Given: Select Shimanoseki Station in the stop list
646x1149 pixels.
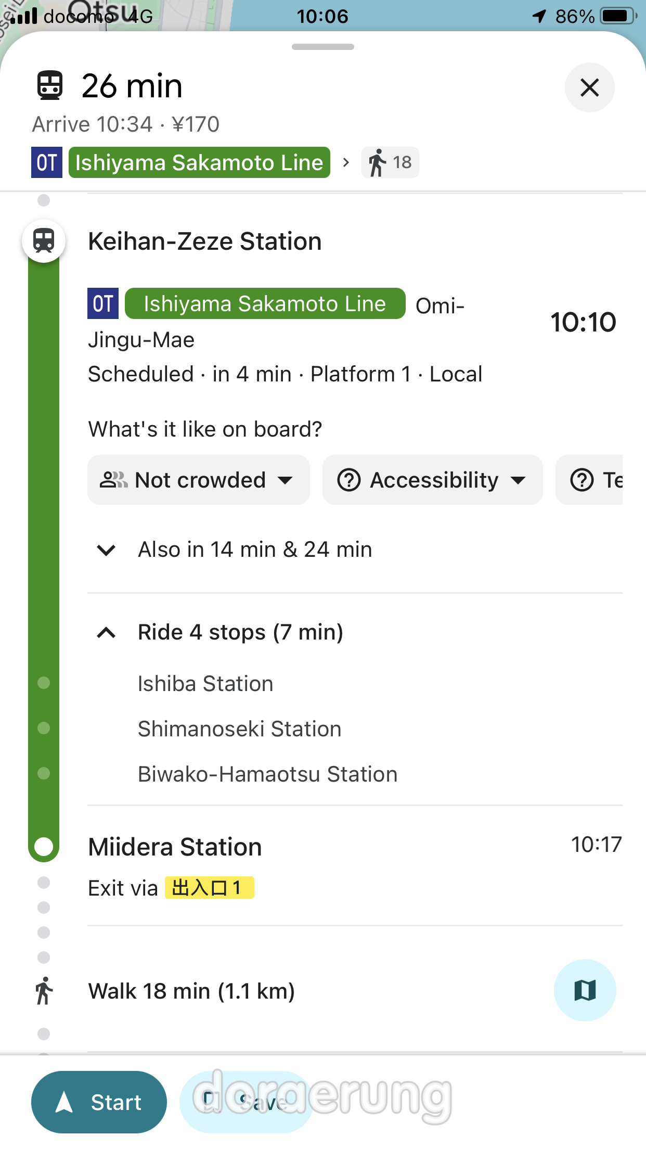Looking at the screenshot, I should (x=239, y=729).
